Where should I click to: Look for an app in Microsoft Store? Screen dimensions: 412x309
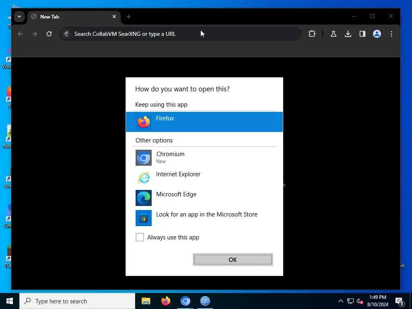tap(204, 218)
